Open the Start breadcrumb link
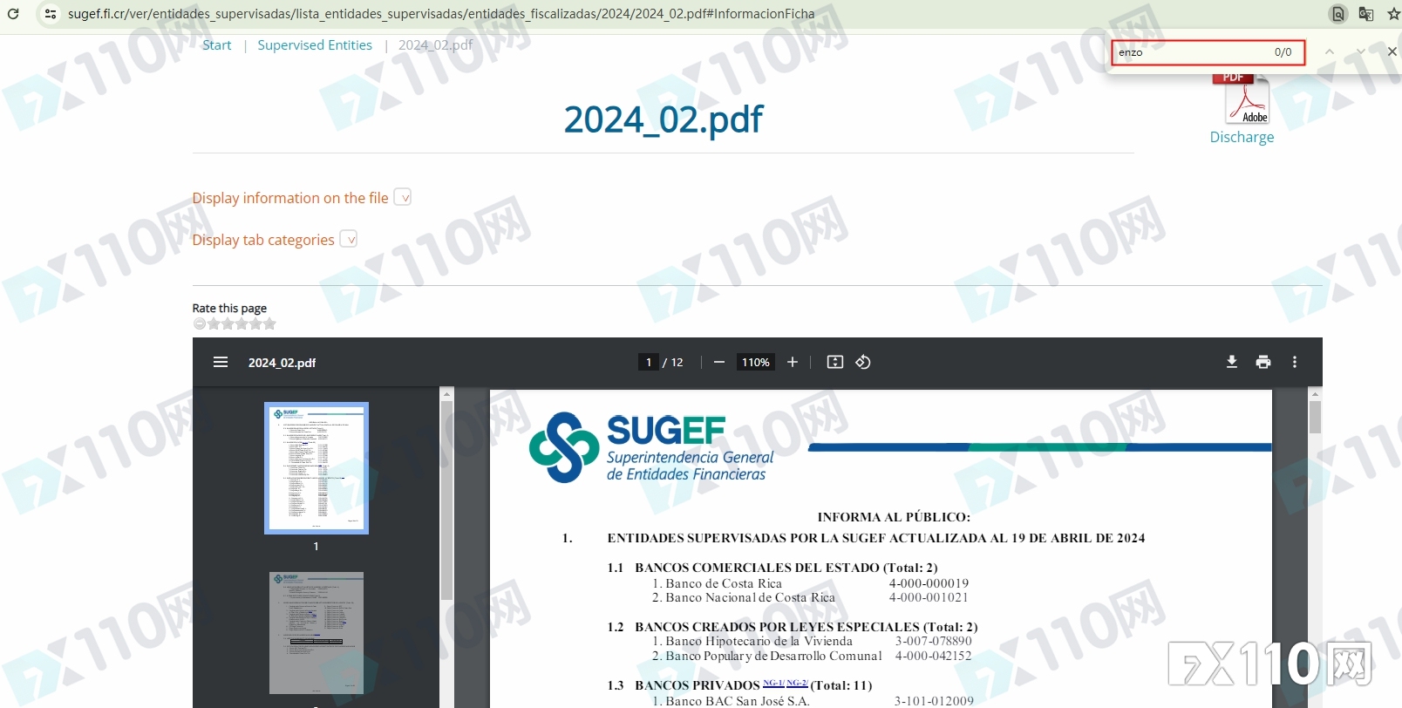This screenshot has width=1402, height=708. click(217, 45)
